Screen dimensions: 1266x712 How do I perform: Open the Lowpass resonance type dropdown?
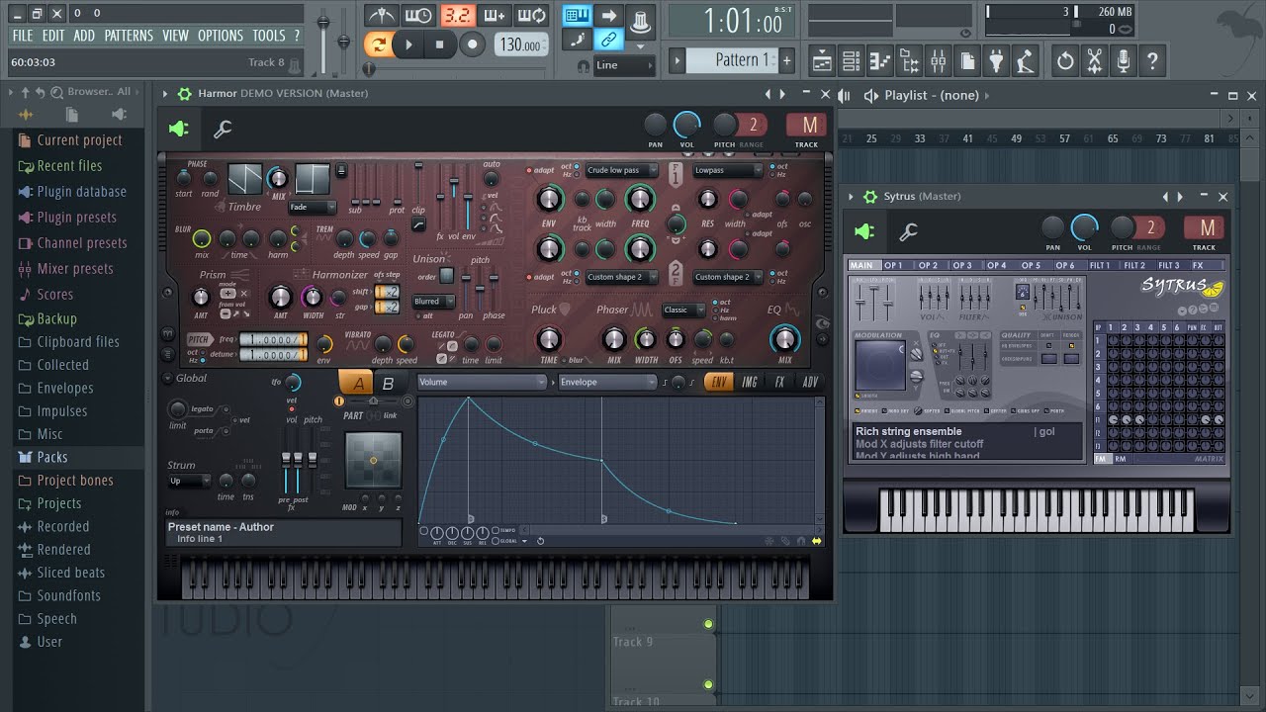728,170
